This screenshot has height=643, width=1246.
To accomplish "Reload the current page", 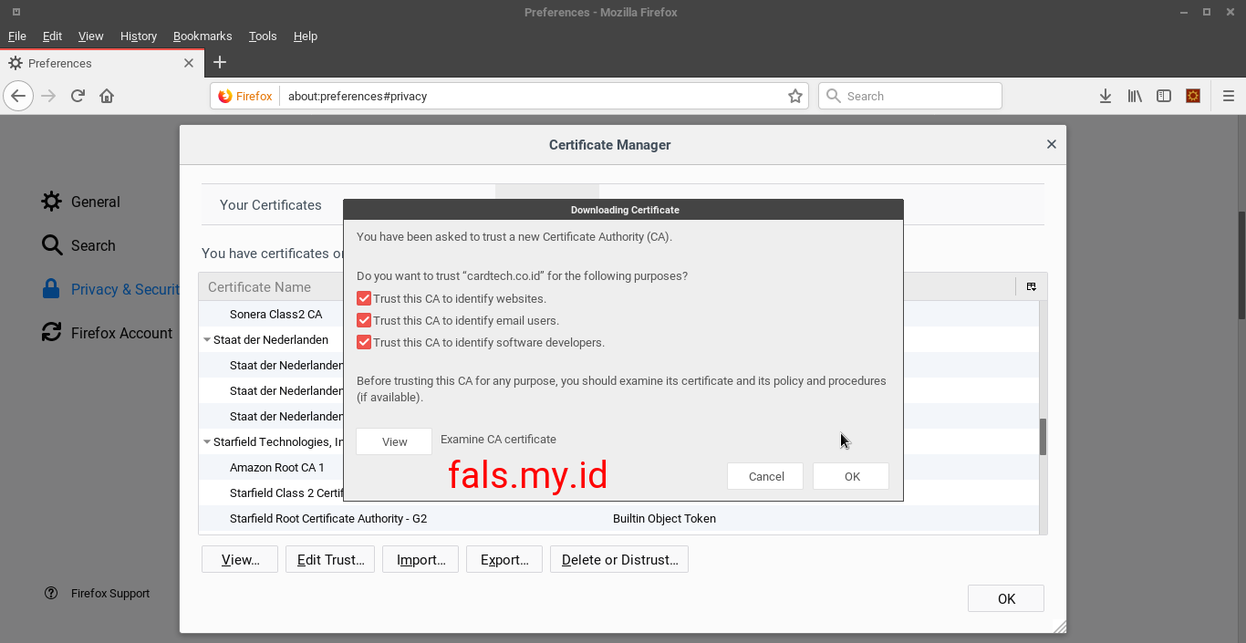I will [78, 96].
